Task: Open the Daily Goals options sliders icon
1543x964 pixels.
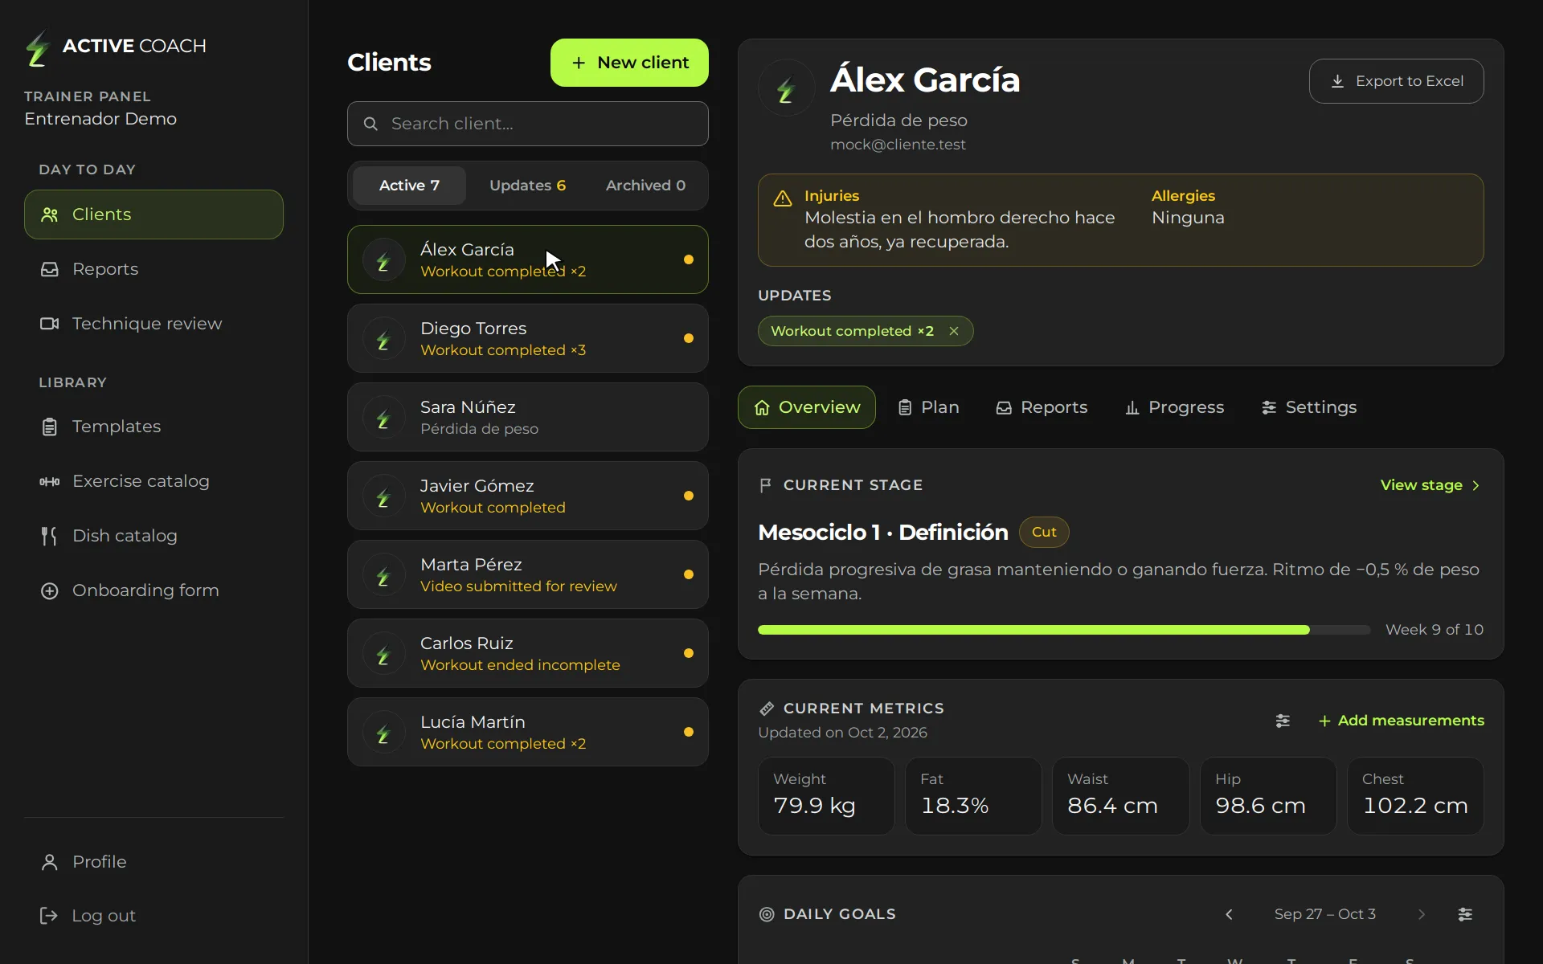Action: coord(1465,914)
